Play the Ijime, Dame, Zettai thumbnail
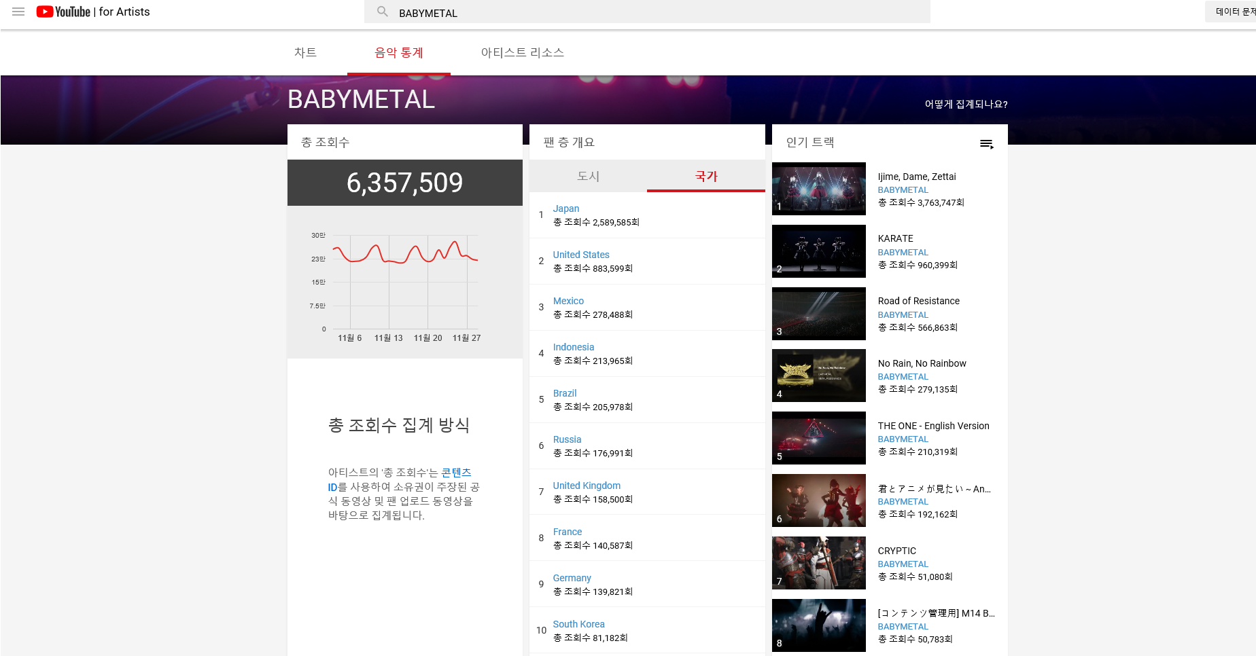Screen dimensions: 1256x656 [x=818, y=189]
